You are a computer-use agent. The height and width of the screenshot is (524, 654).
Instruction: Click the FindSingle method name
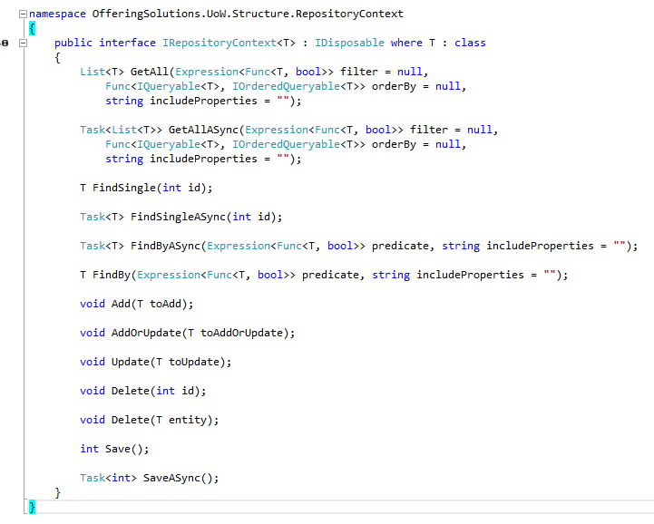click(x=124, y=188)
